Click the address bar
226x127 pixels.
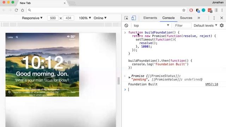107,10
